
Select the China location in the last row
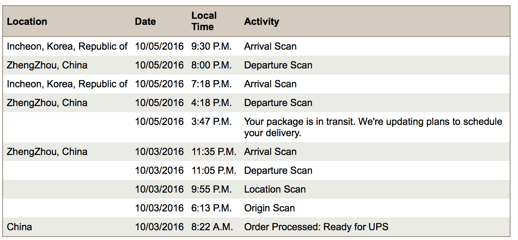tap(19, 227)
